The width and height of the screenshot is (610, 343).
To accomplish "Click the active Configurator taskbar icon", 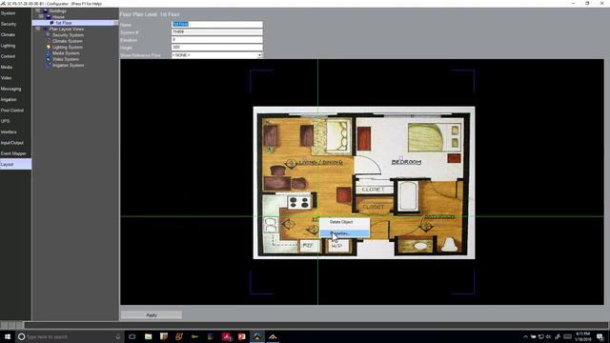I will [x=257, y=336].
